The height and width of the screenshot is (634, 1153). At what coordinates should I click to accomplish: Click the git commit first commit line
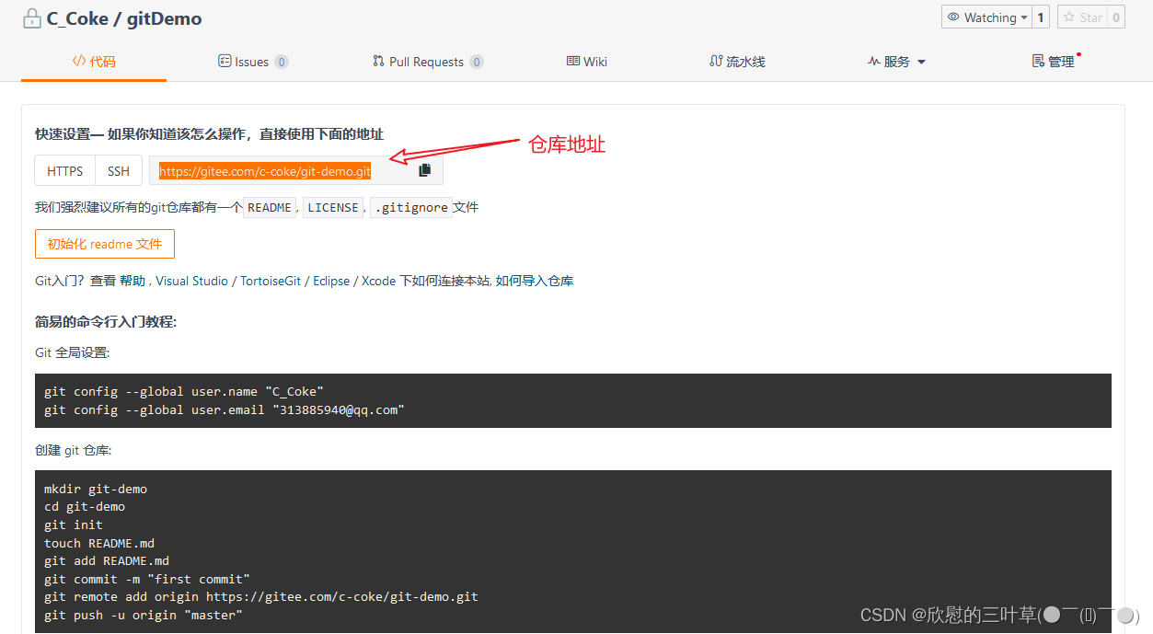click(x=147, y=579)
